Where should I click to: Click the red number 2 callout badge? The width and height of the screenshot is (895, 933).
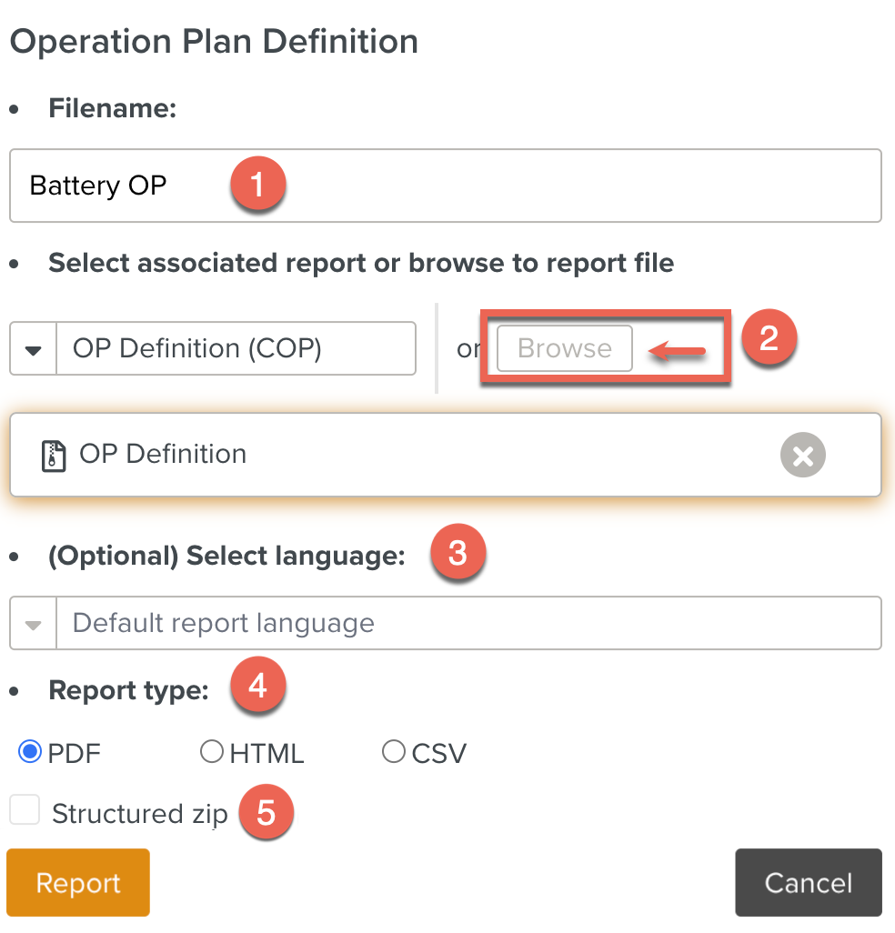pos(769,338)
